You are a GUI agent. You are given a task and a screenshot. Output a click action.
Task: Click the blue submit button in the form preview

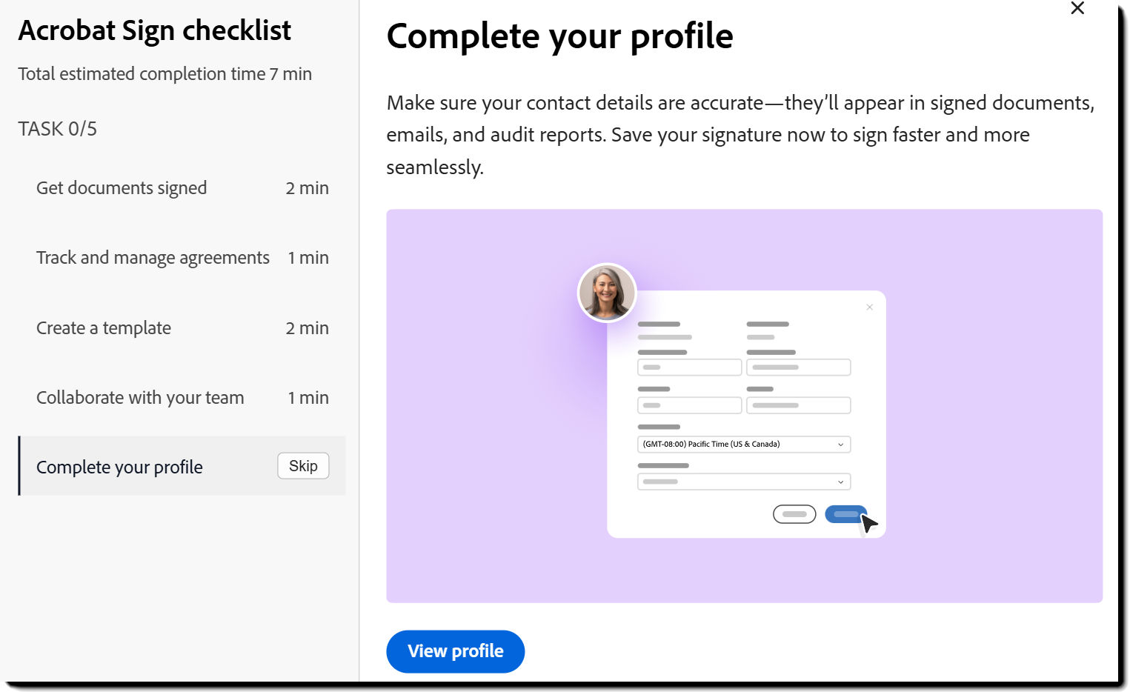tap(845, 513)
